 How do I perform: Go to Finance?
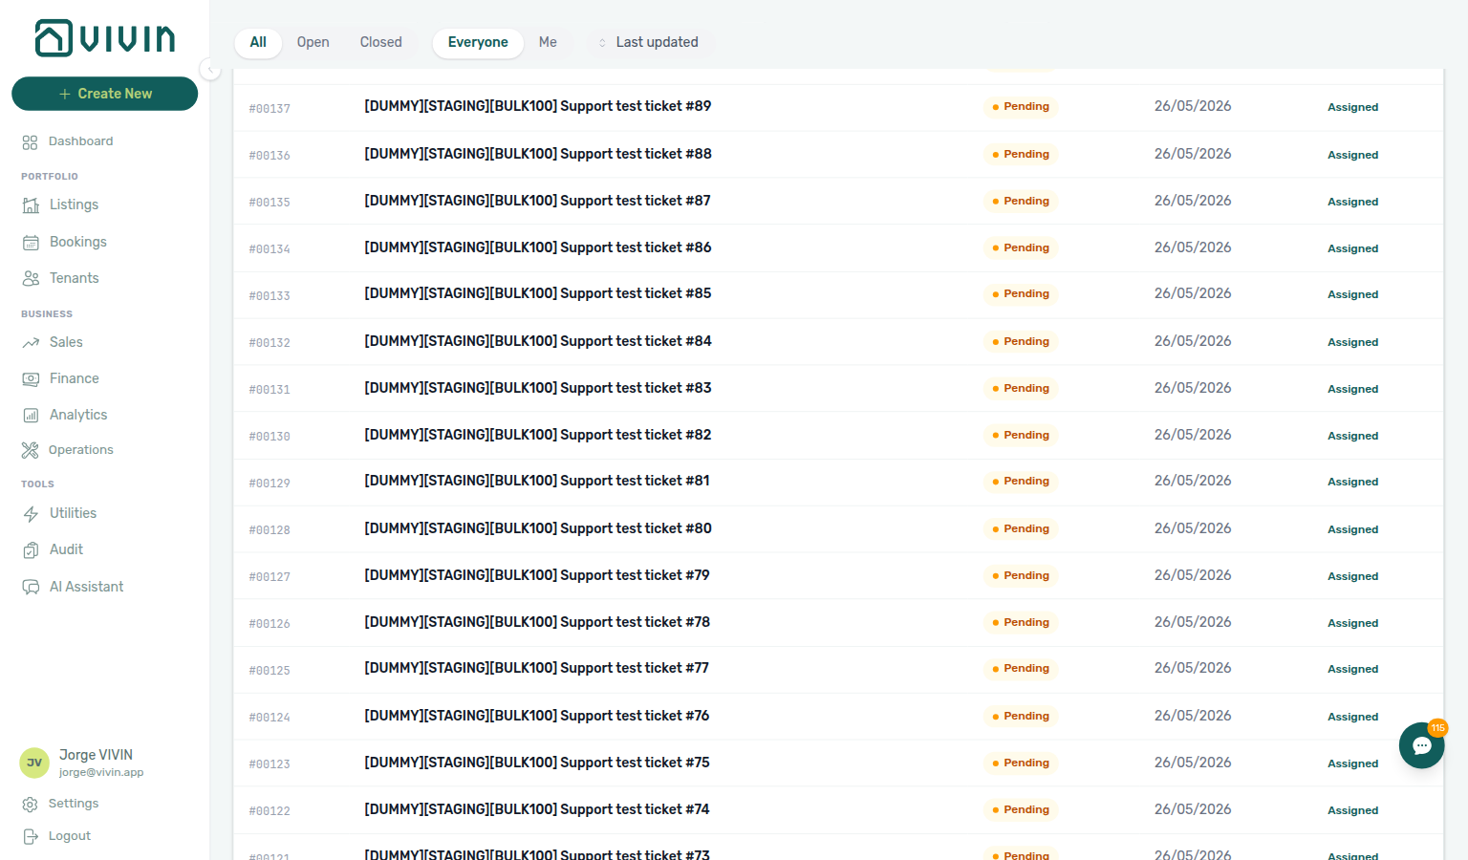click(74, 378)
